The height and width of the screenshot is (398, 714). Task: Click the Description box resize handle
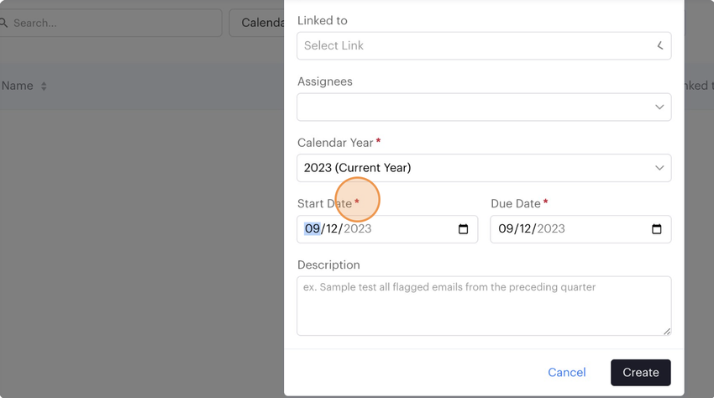click(x=667, y=332)
